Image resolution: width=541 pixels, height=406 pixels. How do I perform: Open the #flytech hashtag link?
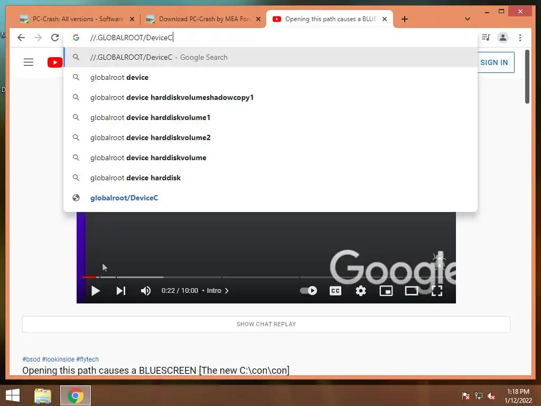[x=87, y=359]
